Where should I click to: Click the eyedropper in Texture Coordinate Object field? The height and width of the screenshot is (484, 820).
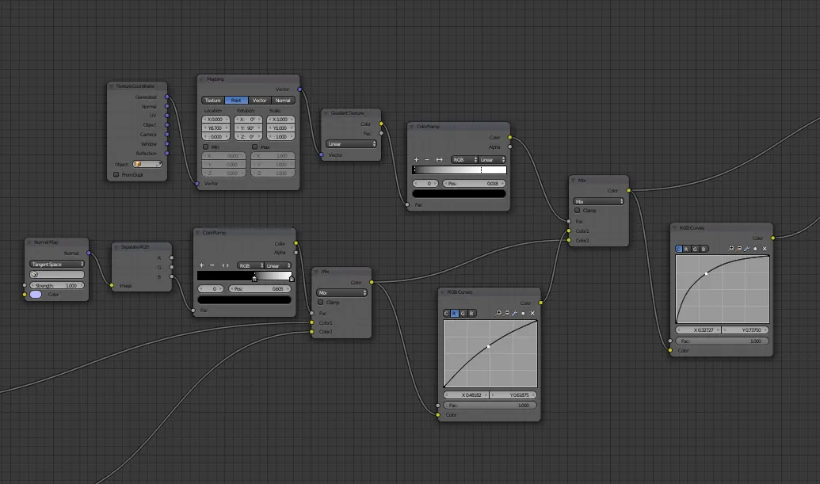(x=158, y=164)
